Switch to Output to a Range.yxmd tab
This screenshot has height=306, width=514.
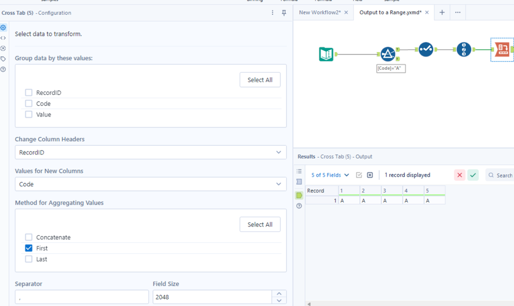[391, 12]
